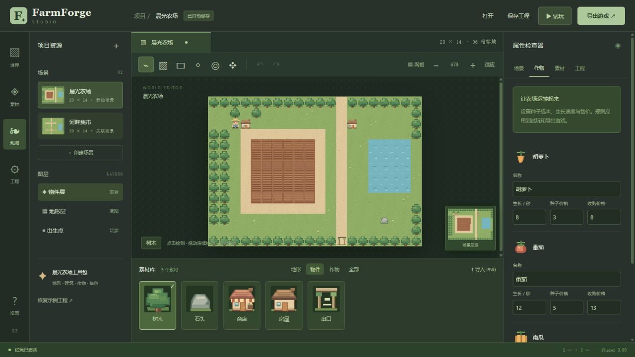
Task: Open the 规则 sidebar section
Action: tap(15, 135)
